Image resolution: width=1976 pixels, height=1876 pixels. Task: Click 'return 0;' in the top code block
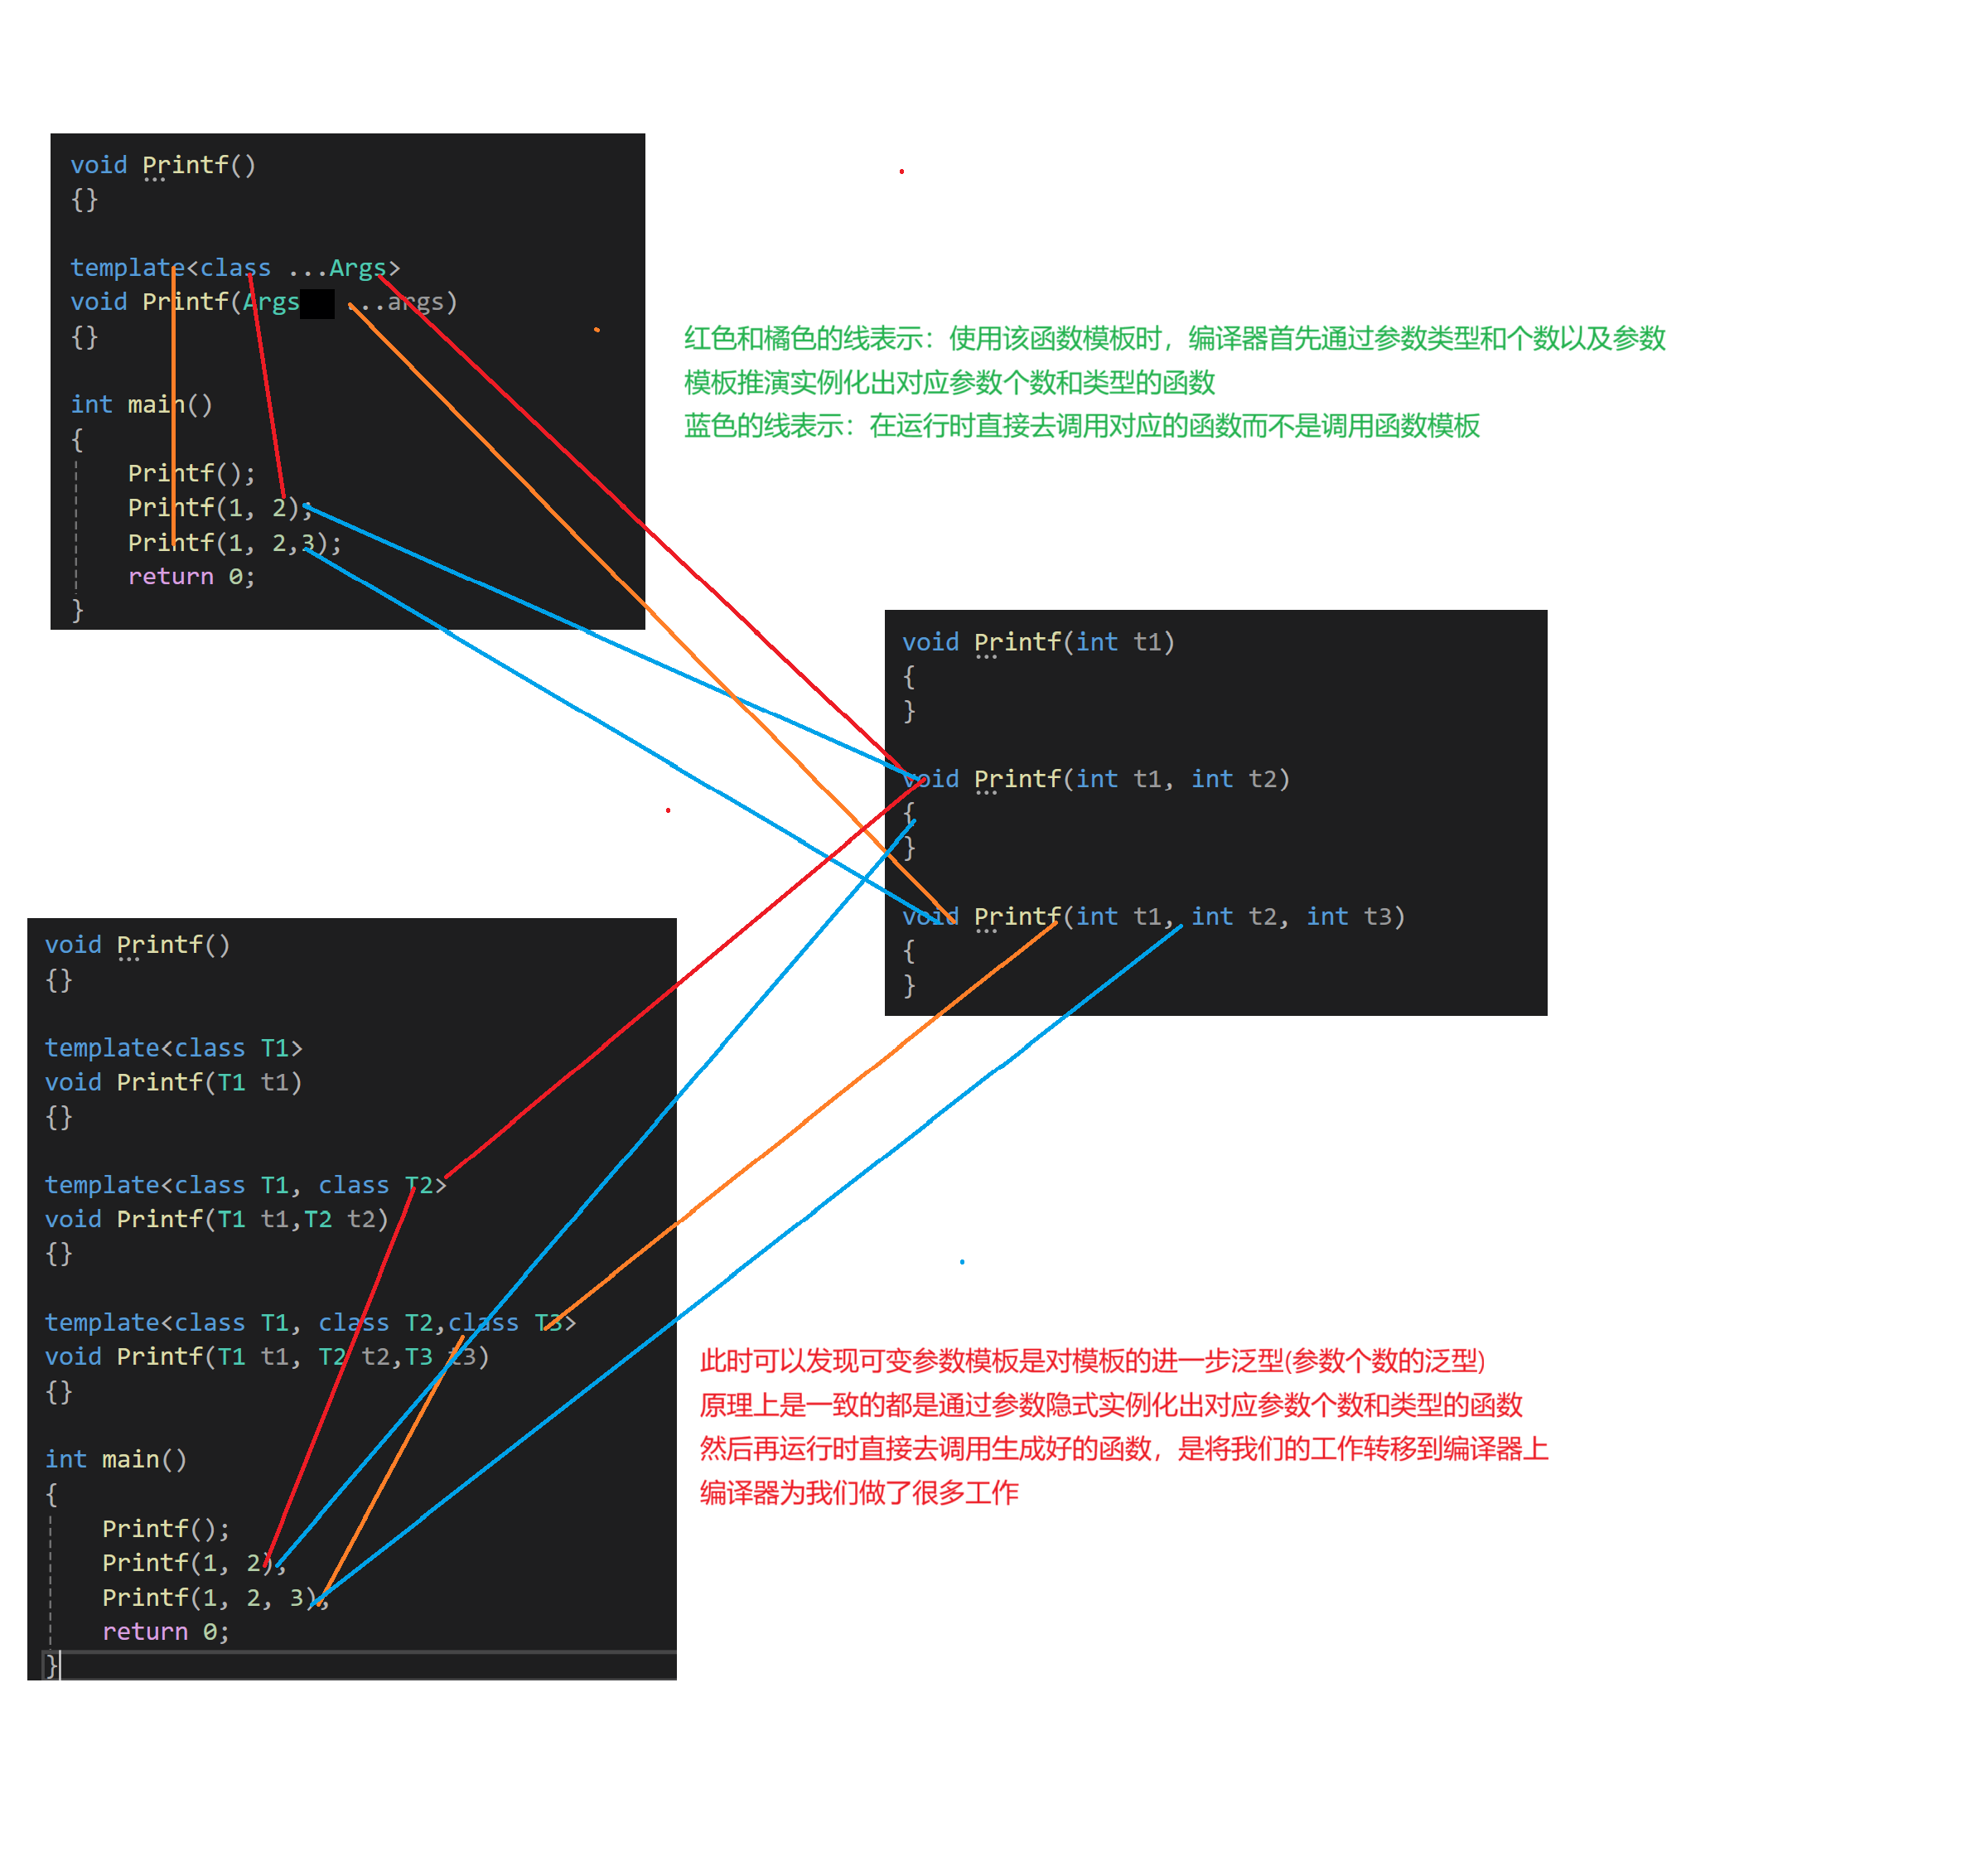tap(191, 577)
